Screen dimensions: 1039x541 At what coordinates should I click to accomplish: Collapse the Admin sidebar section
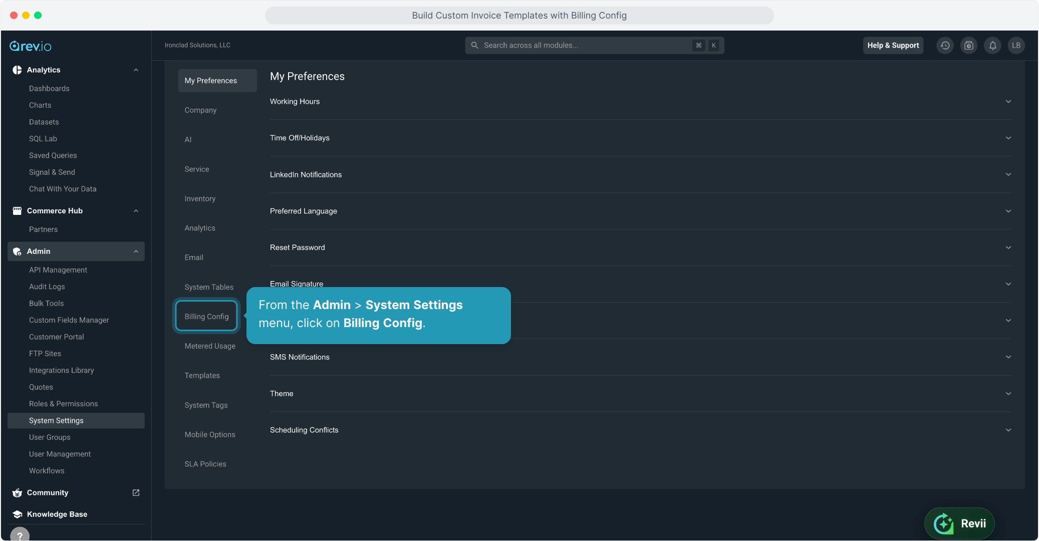click(x=136, y=251)
